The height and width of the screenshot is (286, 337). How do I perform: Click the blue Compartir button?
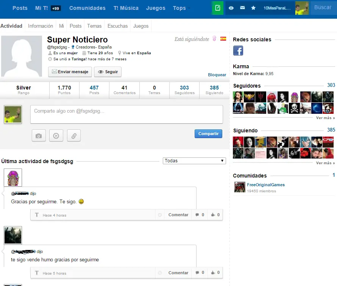208,134
